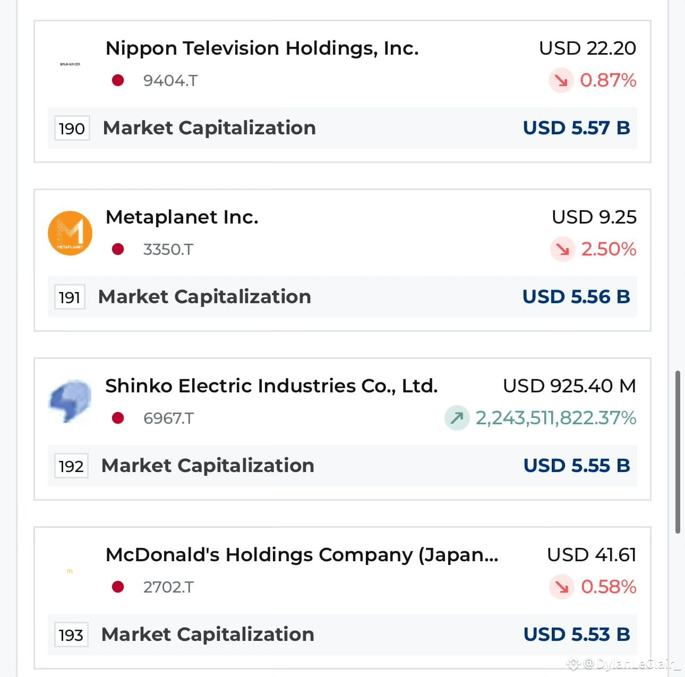Click the red down arrow by 2.50%
This screenshot has height=677, width=685.
point(562,249)
